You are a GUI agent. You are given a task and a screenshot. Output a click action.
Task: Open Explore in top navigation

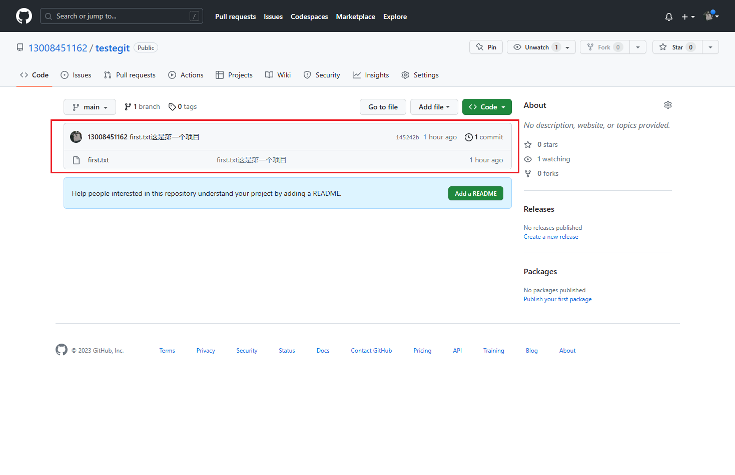395,16
